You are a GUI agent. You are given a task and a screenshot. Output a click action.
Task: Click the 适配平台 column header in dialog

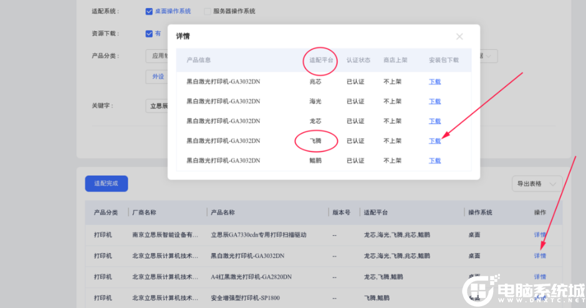tap(321, 60)
